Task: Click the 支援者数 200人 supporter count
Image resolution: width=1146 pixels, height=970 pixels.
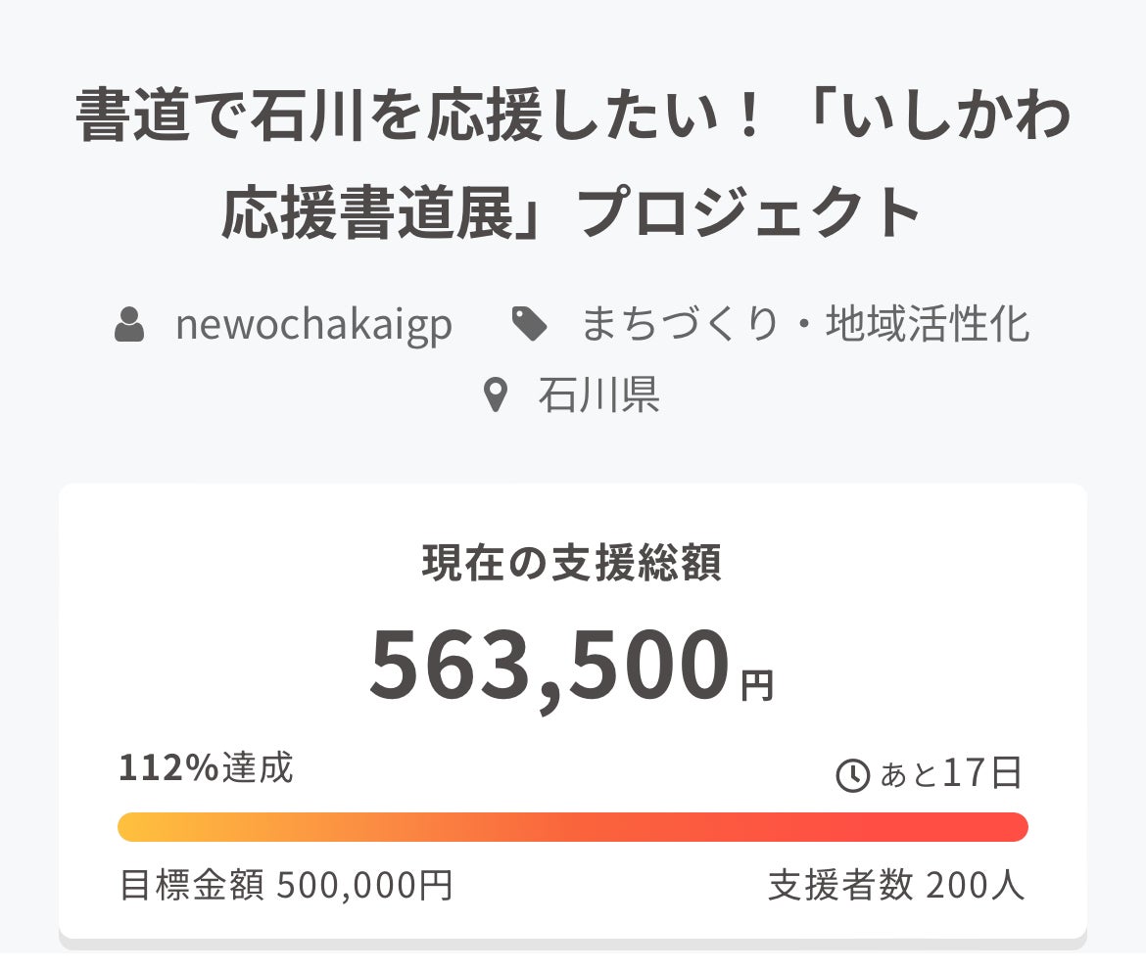Action: (896, 886)
